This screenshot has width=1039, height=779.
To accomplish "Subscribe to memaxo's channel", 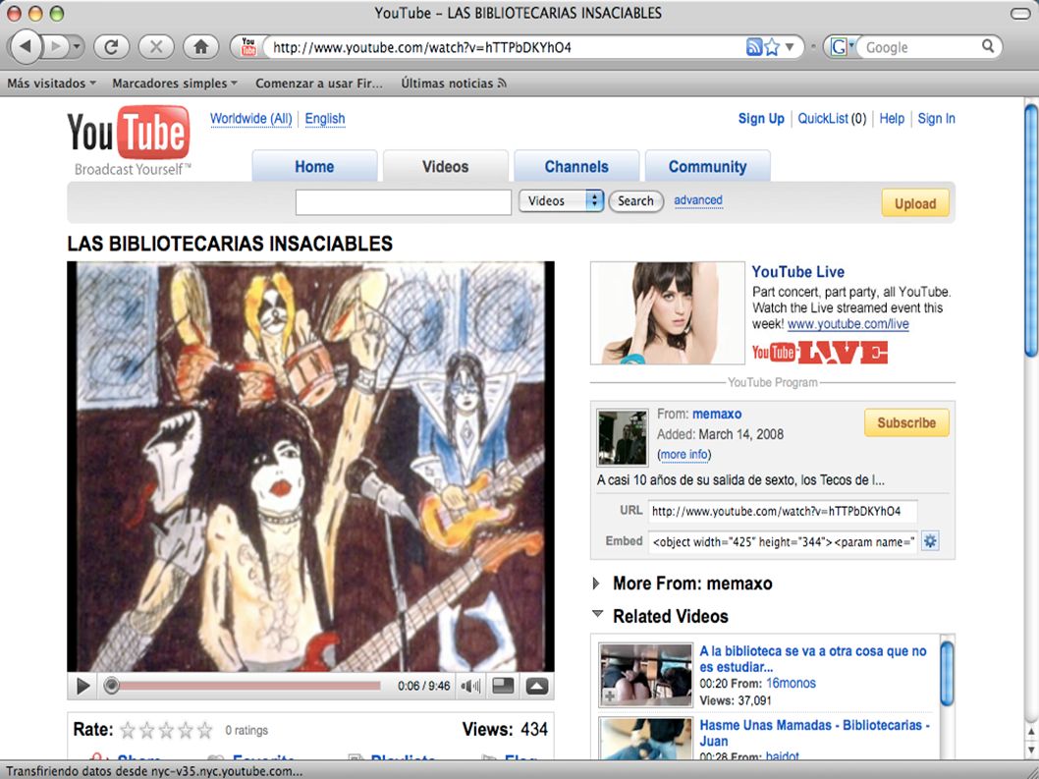I will pyautogui.click(x=906, y=423).
